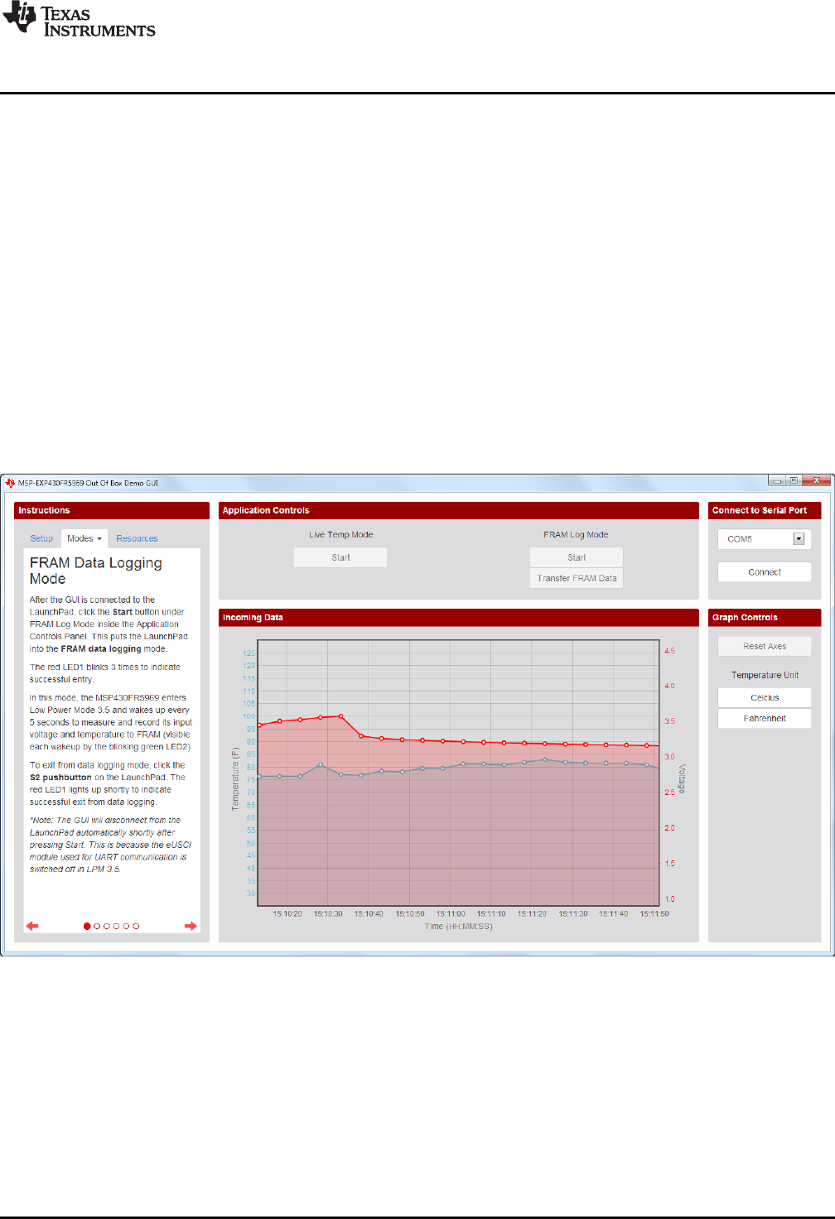Viewport: 835px width, 1219px height.
Task: Click the FRAM Log Mode label
Action: coord(576,535)
